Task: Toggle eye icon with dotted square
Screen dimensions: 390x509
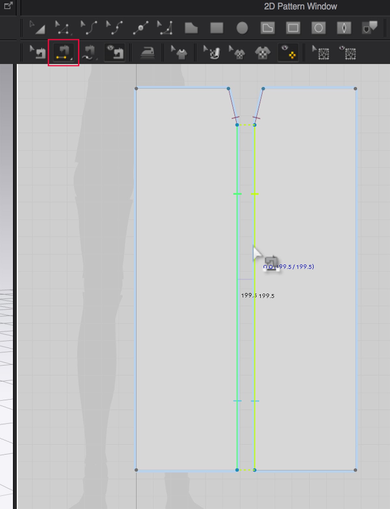Action: (347, 53)
